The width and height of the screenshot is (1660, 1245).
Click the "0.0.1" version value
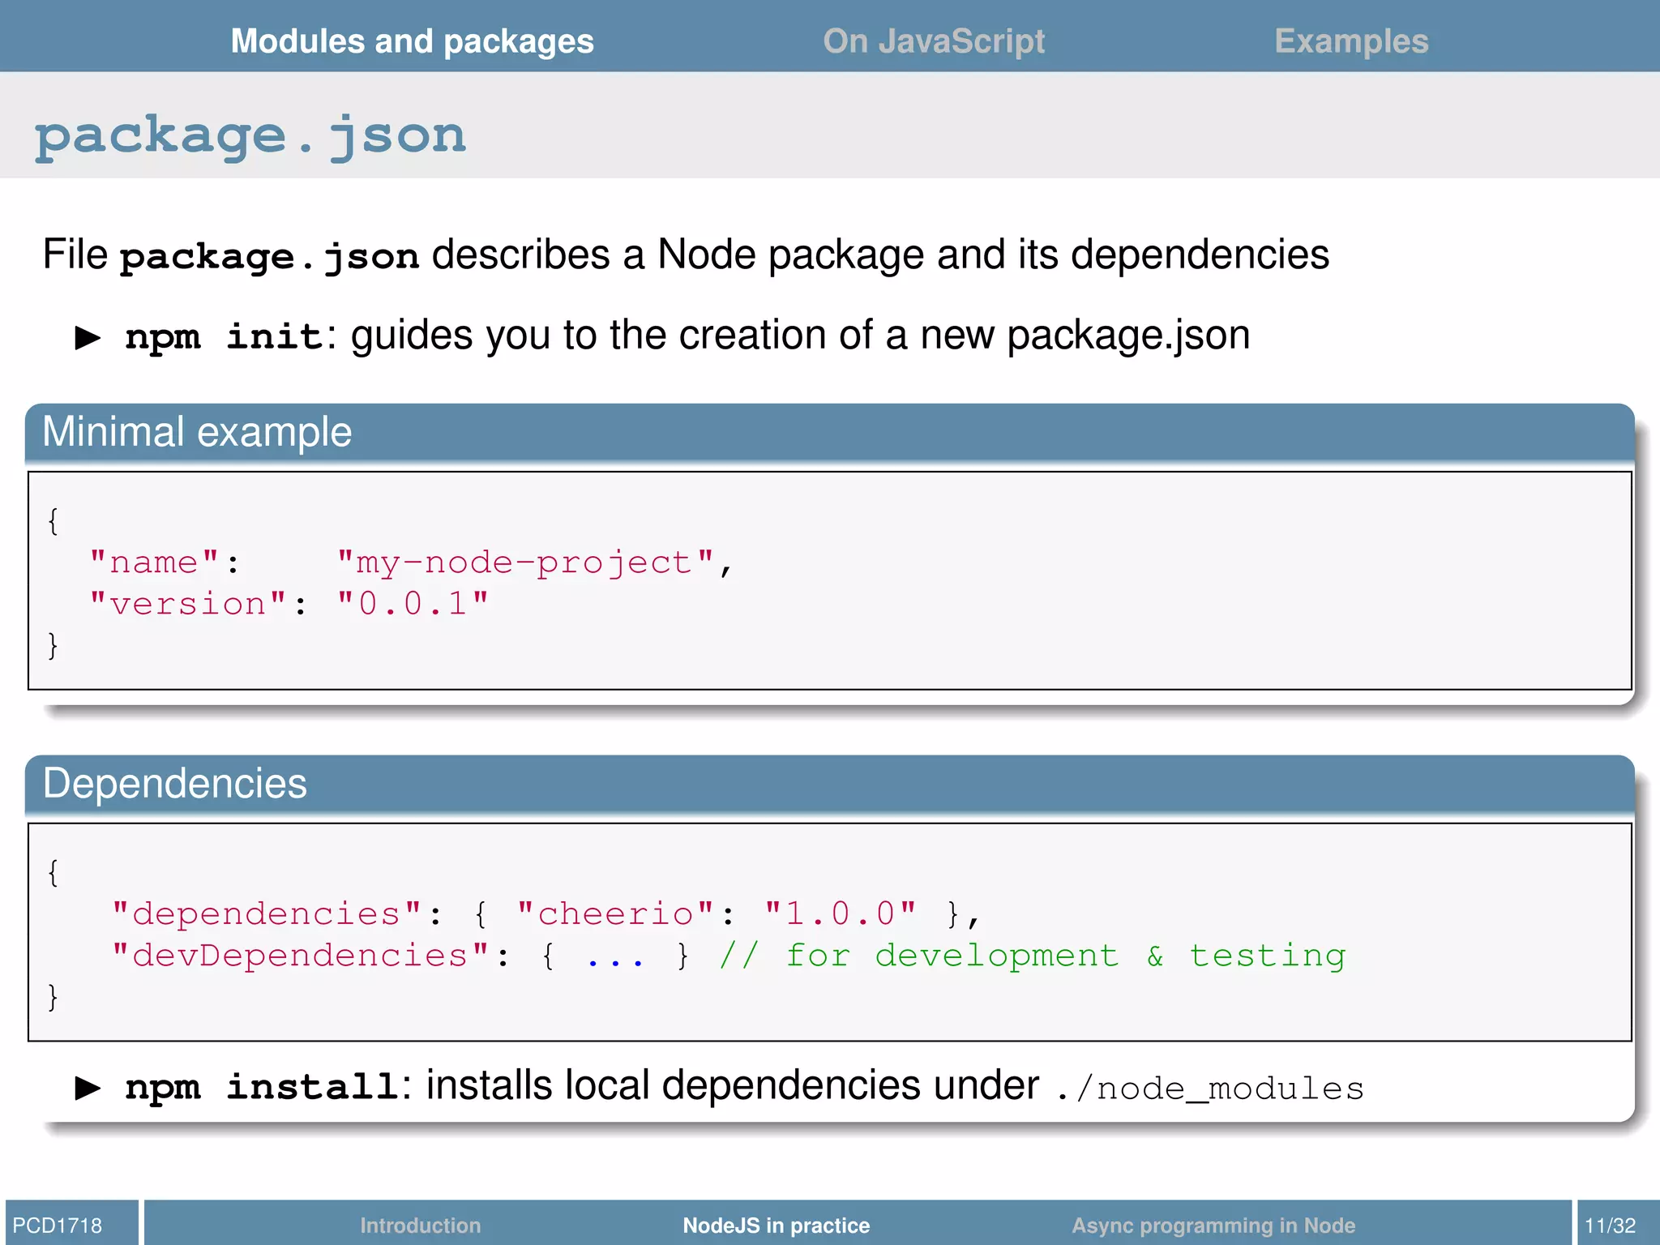[x=413, y=603]
